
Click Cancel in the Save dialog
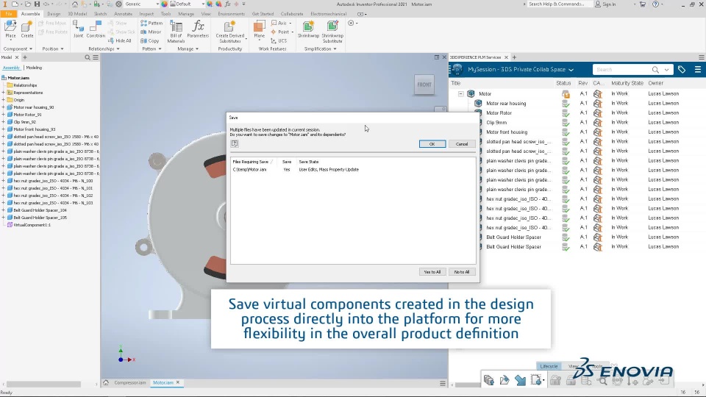(x=462, y=144)
